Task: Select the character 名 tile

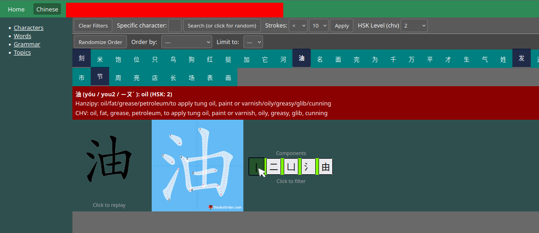Action: (320, 60)
